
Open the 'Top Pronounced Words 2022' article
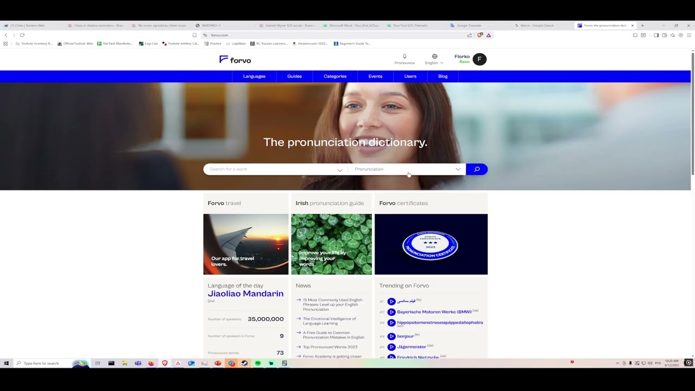pyautogui.click(x=330, y=347)
